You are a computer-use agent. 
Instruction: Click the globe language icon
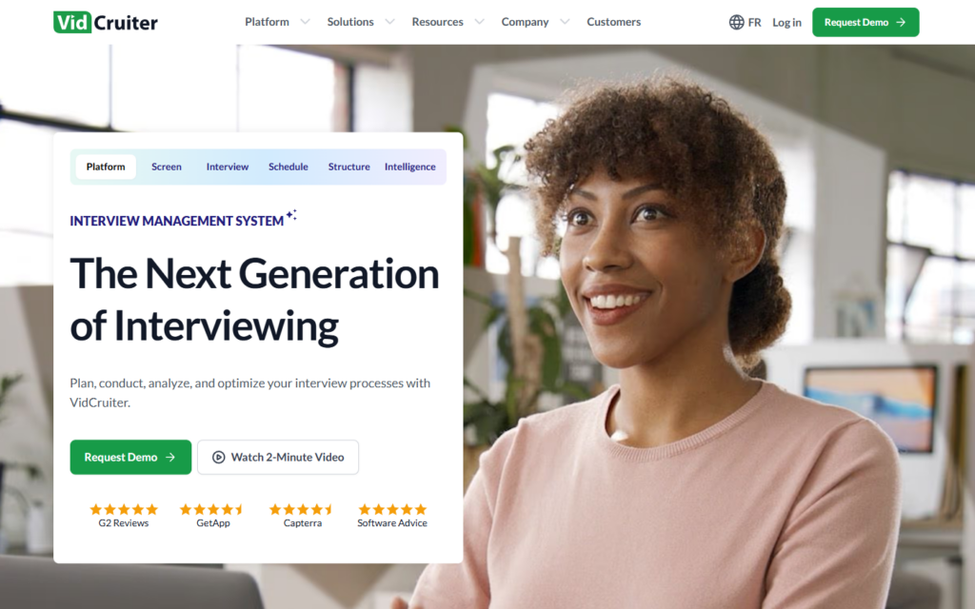[736, 23]
